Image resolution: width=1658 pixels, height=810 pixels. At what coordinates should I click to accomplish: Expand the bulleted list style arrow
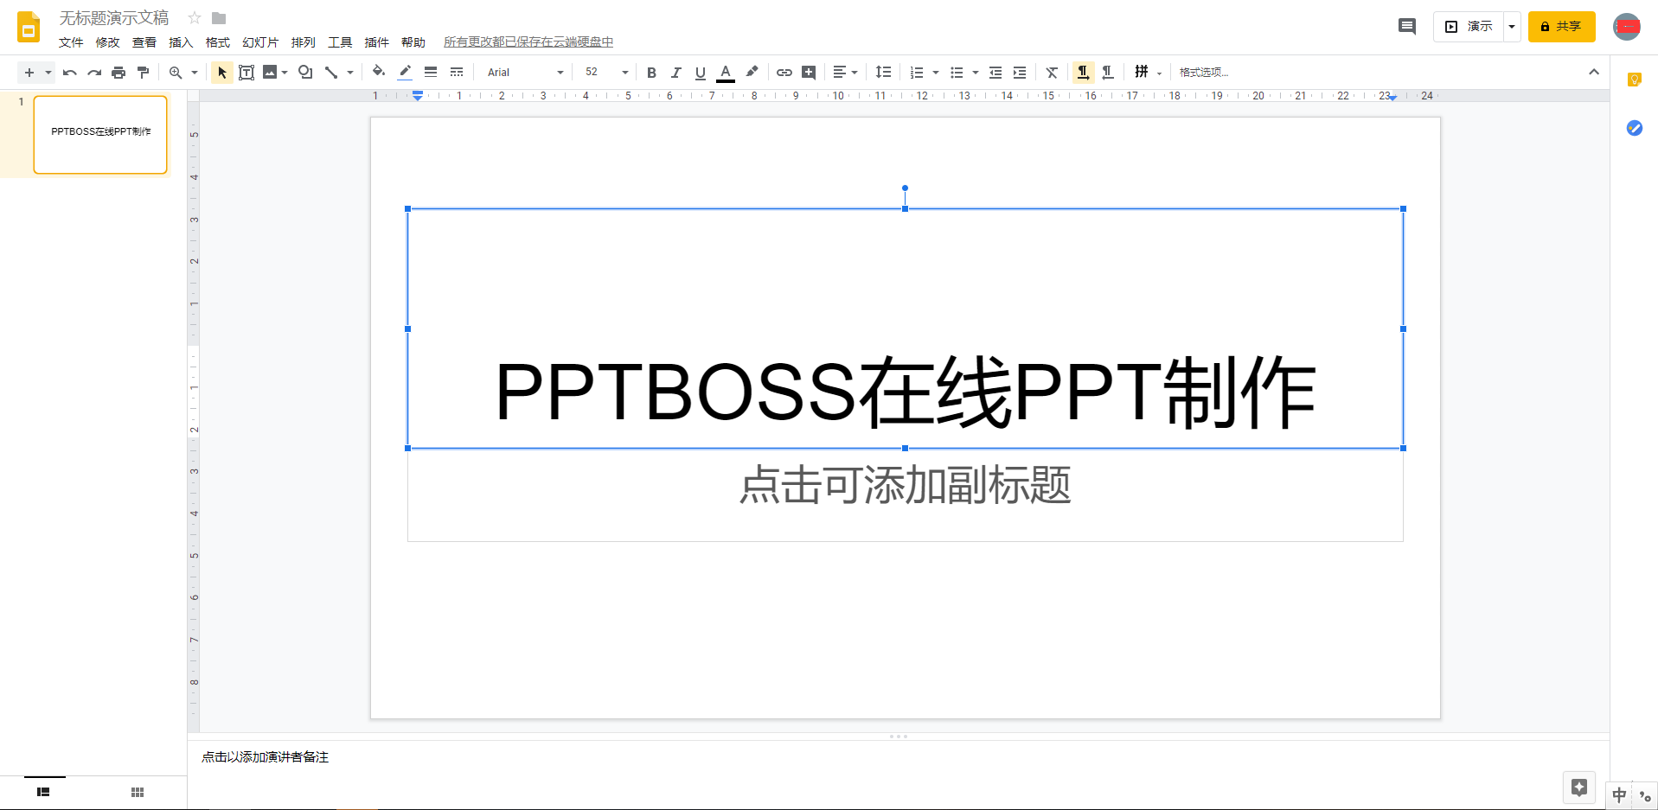(976, 73)
